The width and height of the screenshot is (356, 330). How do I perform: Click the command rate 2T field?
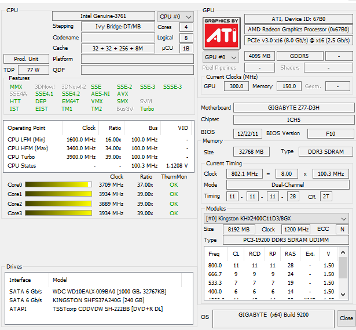(x=326, y=196)
